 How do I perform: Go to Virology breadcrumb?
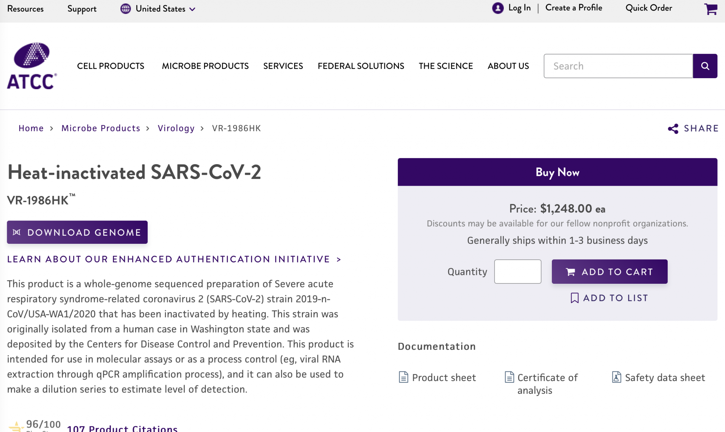pos(176,128)
